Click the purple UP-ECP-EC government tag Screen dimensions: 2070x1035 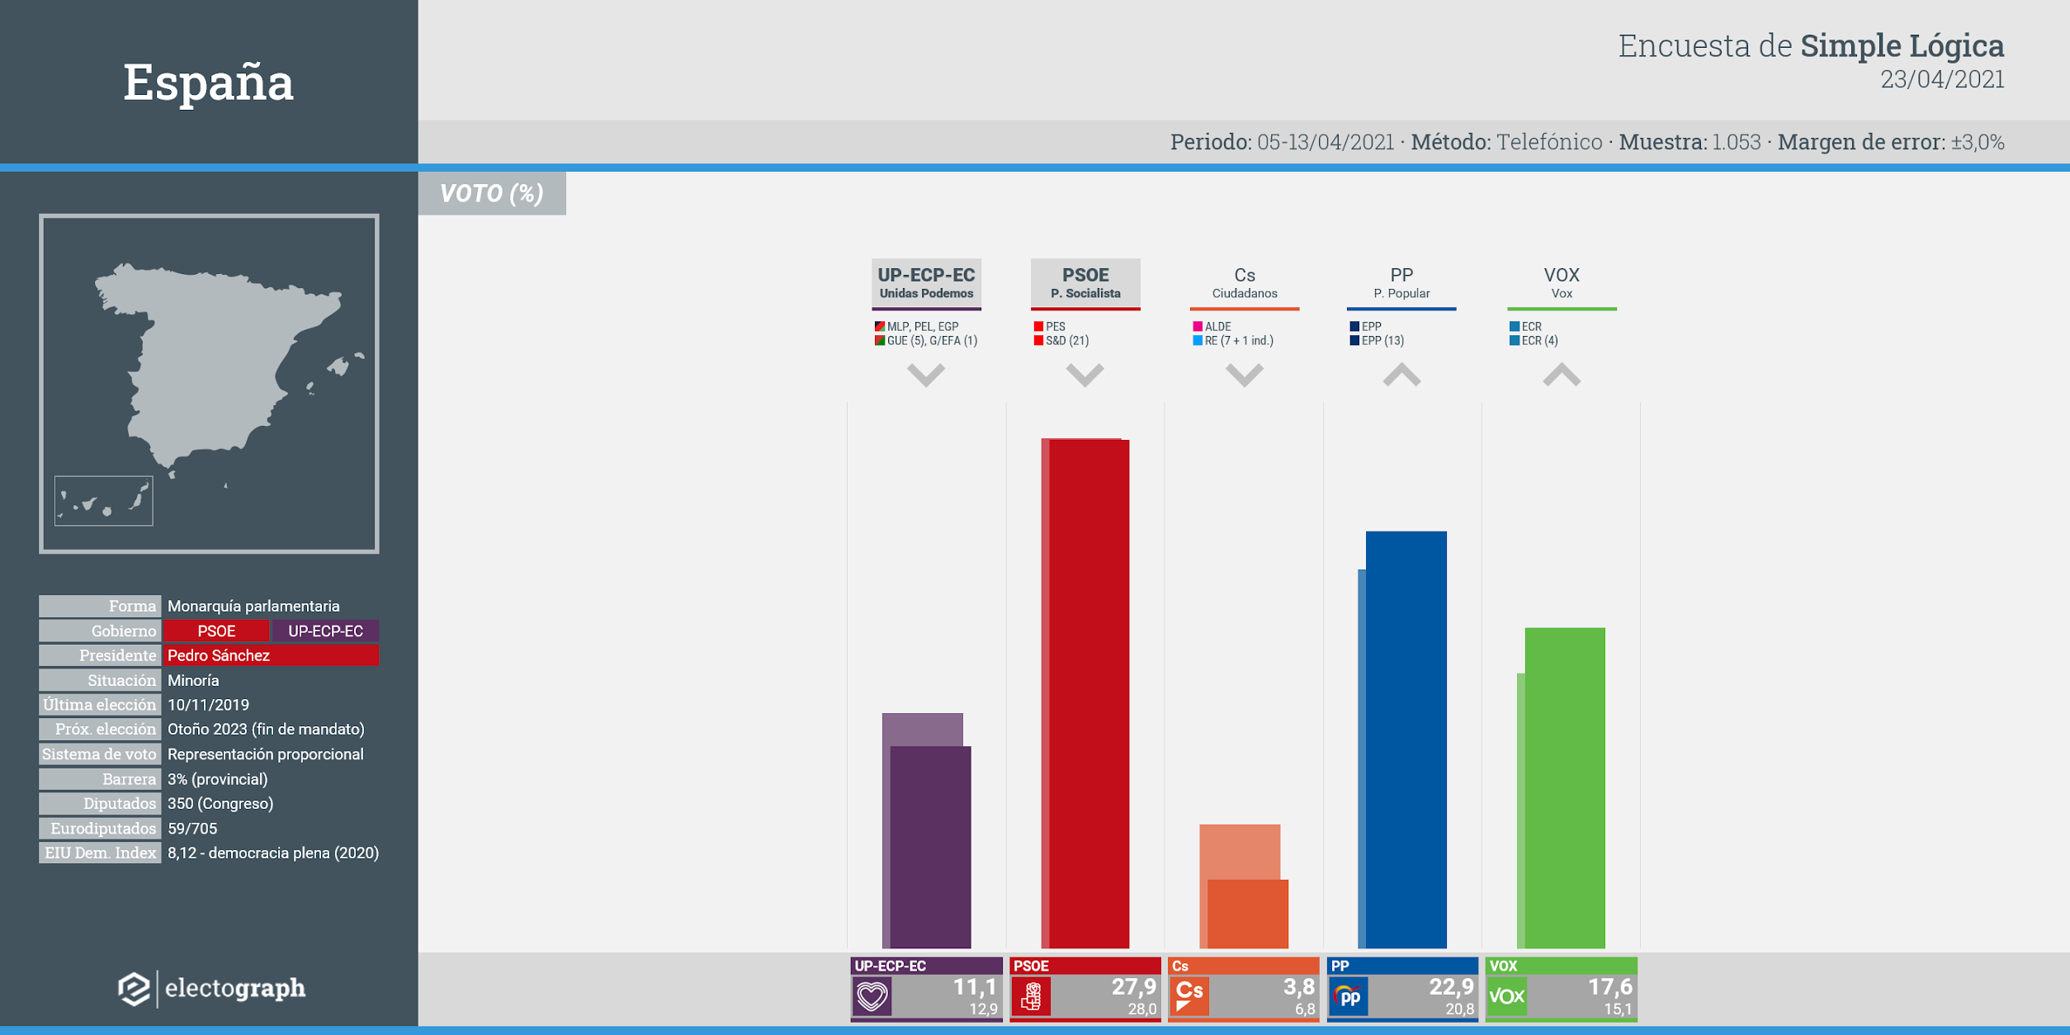[325, 631]
